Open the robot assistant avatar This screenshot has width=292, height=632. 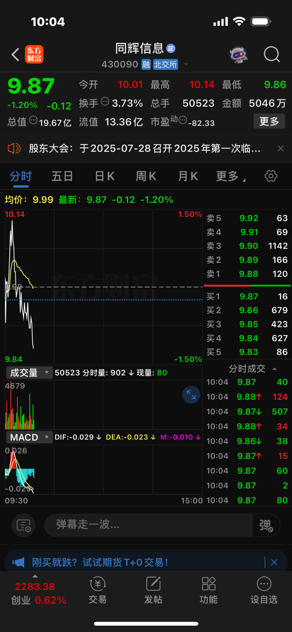click(238, 55)
